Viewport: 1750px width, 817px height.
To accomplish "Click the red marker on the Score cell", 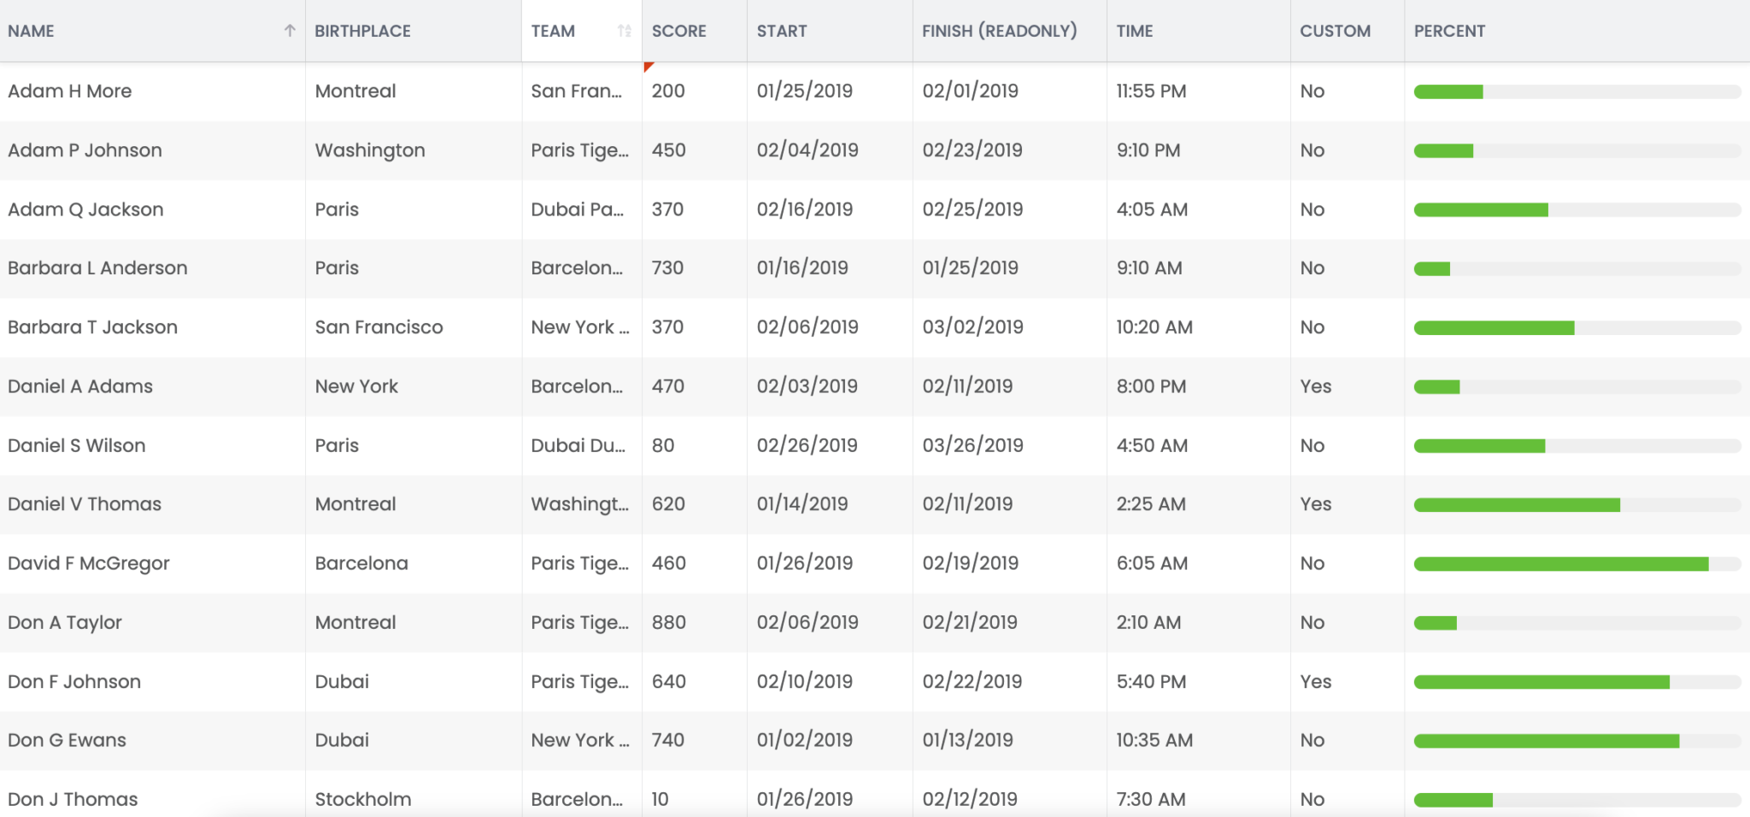I will click(648, 66).
